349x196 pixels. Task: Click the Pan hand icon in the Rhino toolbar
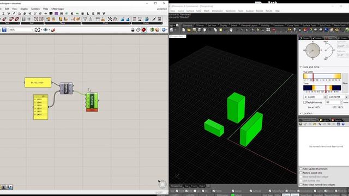231,30
